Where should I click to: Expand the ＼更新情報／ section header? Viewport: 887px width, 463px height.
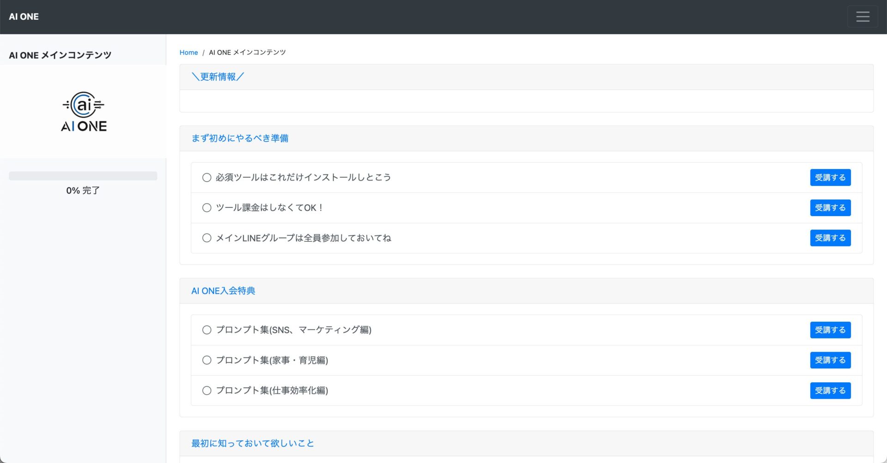[218, 77]
